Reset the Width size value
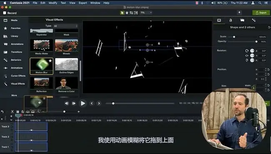Screen dimensions: 271x154 point(268,85)
